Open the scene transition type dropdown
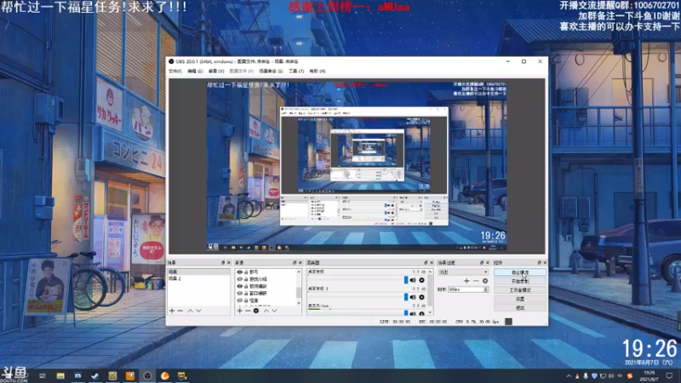 click(463, 272)
